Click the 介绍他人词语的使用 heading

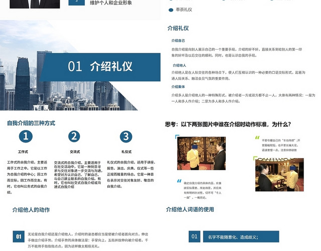[x=190, y=209]
